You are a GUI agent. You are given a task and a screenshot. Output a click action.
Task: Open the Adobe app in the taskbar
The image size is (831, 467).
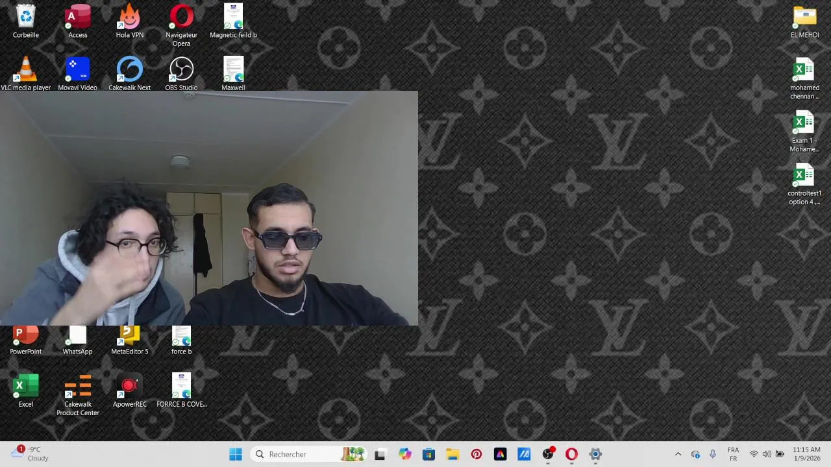[500, 455]
